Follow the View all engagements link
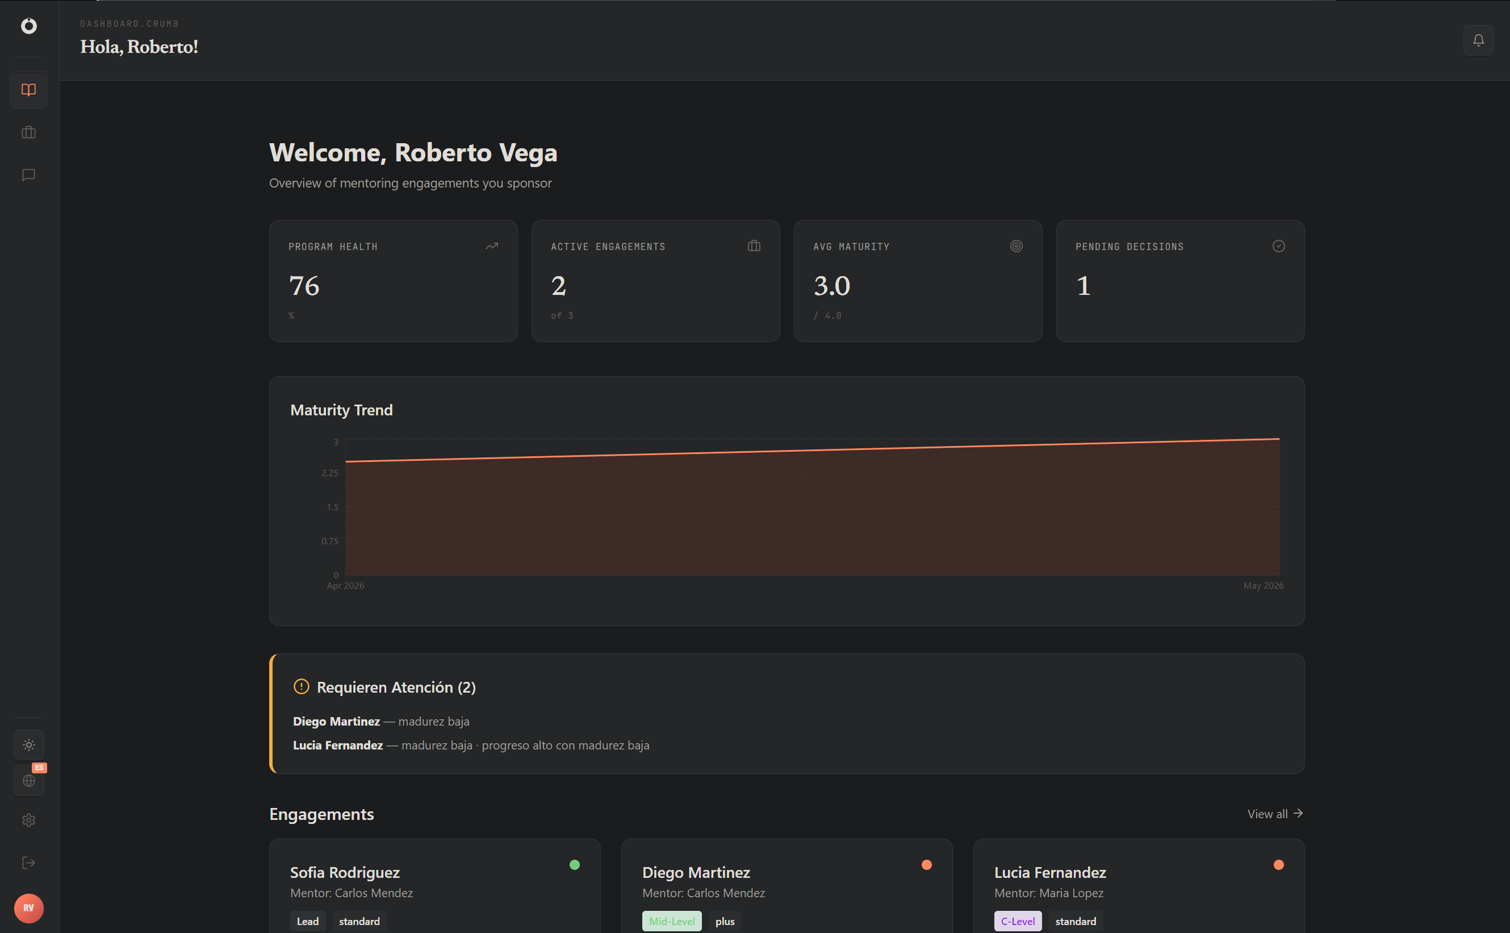The height and width of the screenshot is (933, 1510). click(1275, 814)
